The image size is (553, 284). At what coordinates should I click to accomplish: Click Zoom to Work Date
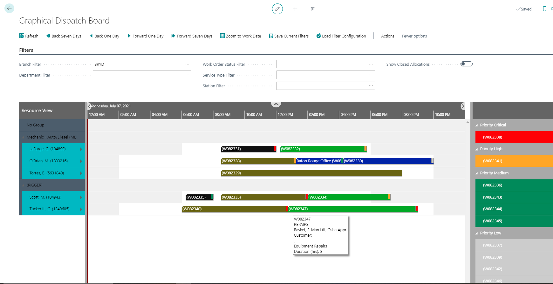pyautogui.click(x=241, y=36)
